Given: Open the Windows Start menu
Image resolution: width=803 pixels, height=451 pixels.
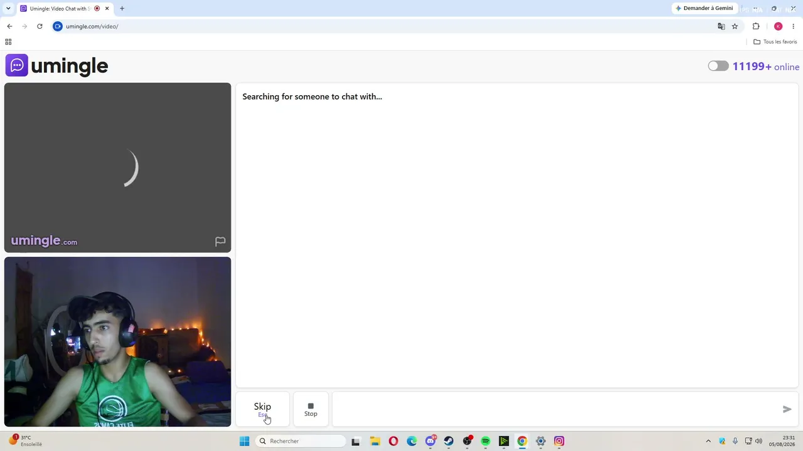Looking at the screenshot, I should pos(245,441).
